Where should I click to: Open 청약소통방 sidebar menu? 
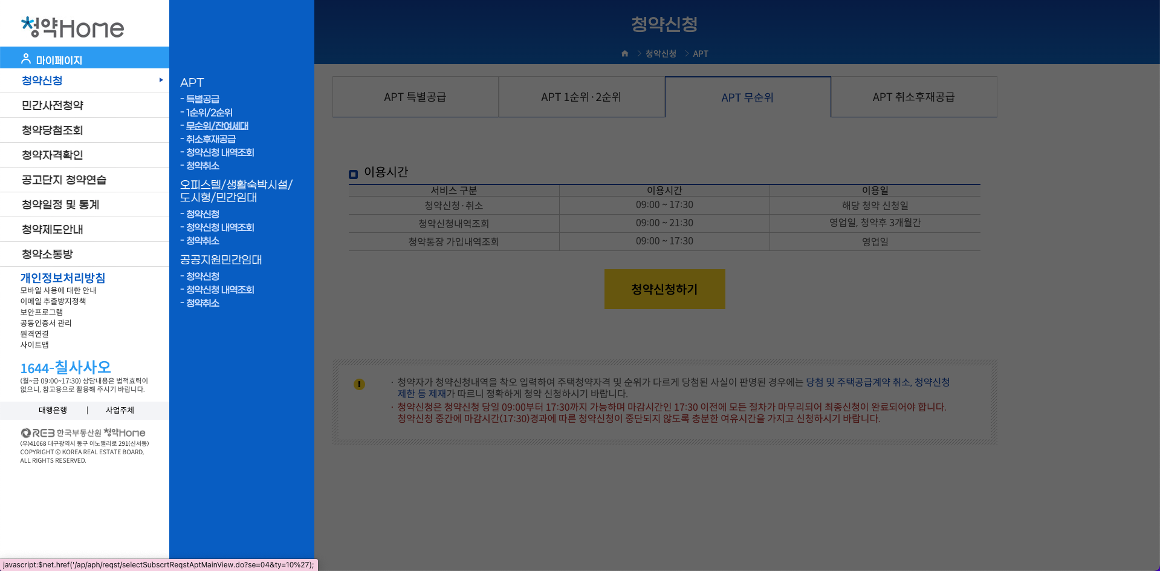85,254
